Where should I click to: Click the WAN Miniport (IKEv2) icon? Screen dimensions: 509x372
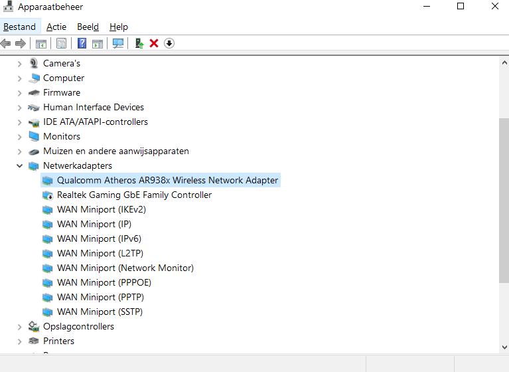point(47,210)
